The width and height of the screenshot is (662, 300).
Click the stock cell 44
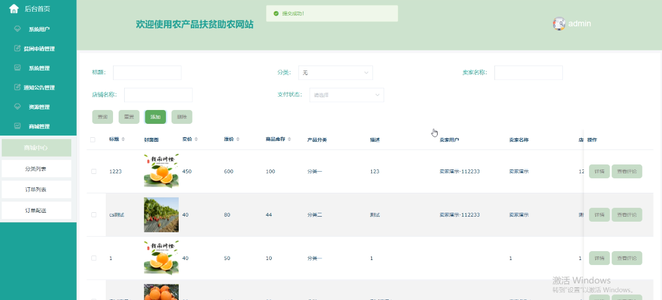(x=269, y=215)
